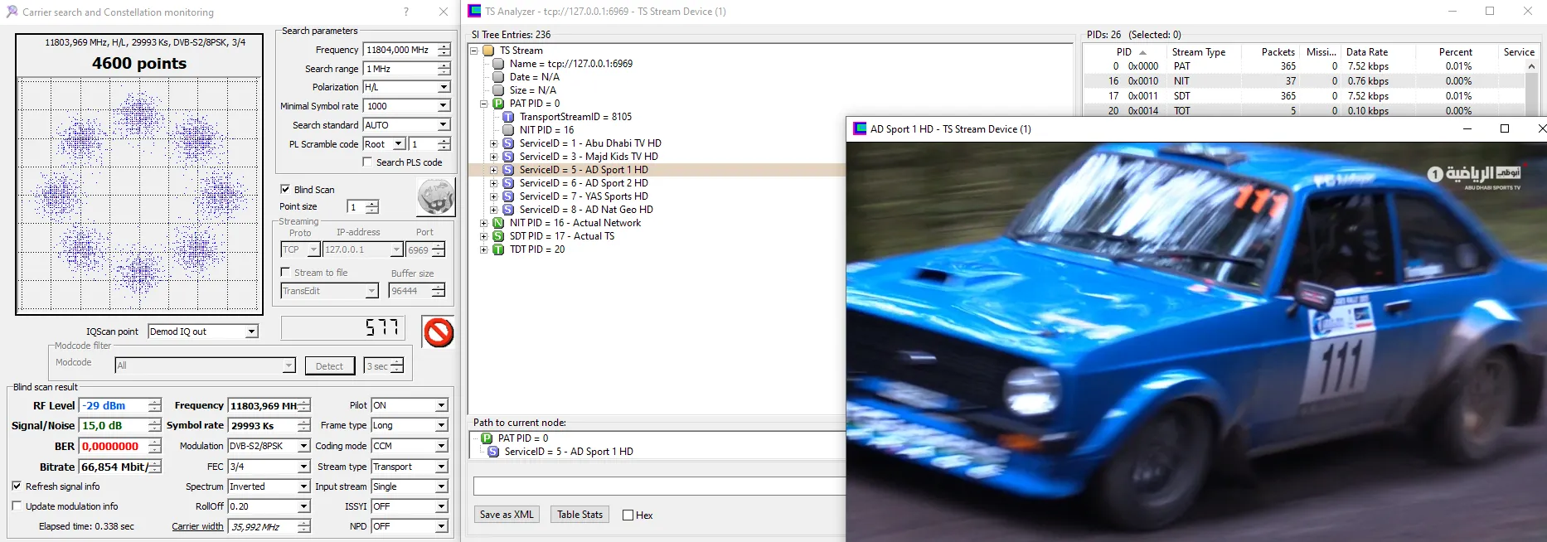Disable the Blind Scan checkbox
1547x542 pixels.
(x=285, y=190)
